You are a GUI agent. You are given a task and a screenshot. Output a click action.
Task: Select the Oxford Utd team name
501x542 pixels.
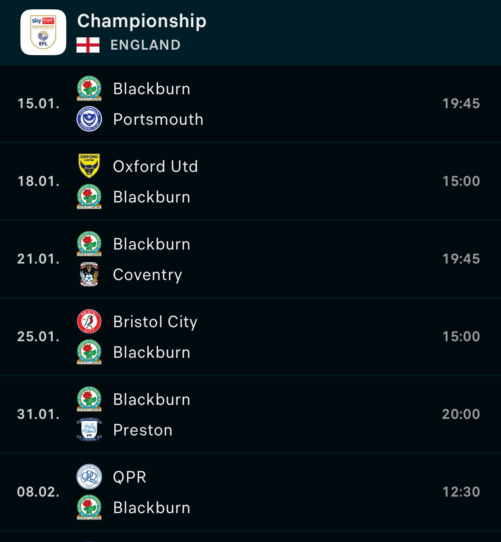tap(156, 166)
